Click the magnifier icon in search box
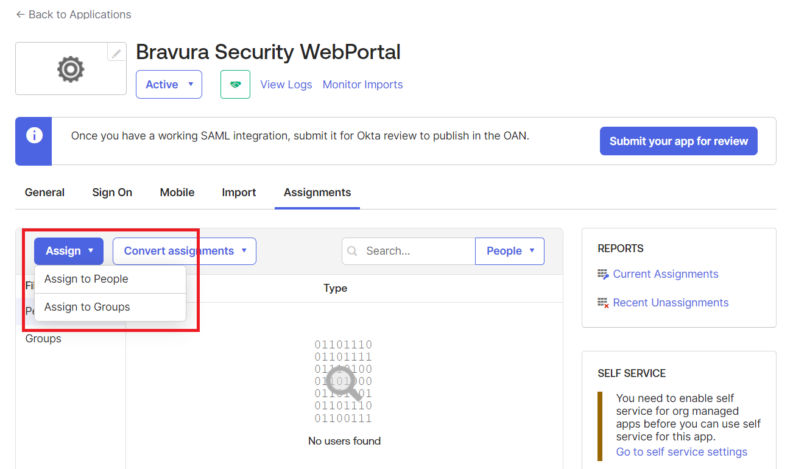 [352, 251]
